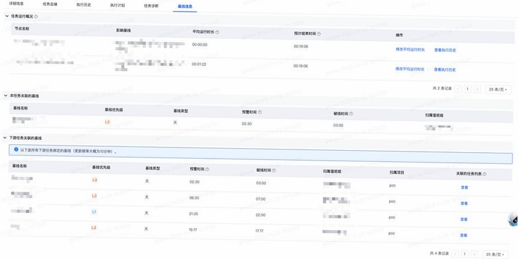Click 查看 for the 15:17 downstream baseline
This screenshot has height=259, width=519.
(x=463, y=235)
